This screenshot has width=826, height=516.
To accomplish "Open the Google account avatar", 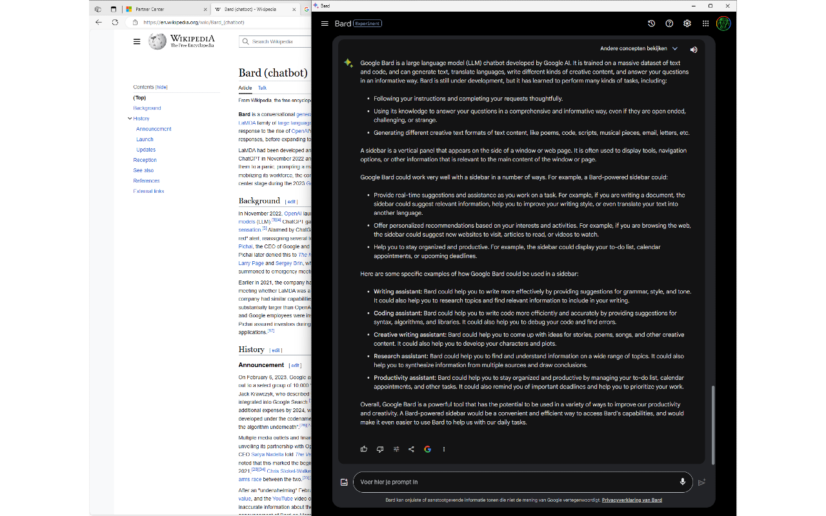I will (x=723, y=24).
